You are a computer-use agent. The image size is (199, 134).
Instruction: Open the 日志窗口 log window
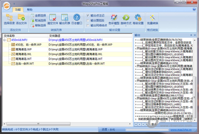(x=77, y=19)
